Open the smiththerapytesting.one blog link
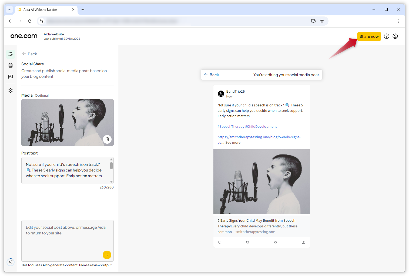This screenshot has width=409, height=276. (259, 140)
